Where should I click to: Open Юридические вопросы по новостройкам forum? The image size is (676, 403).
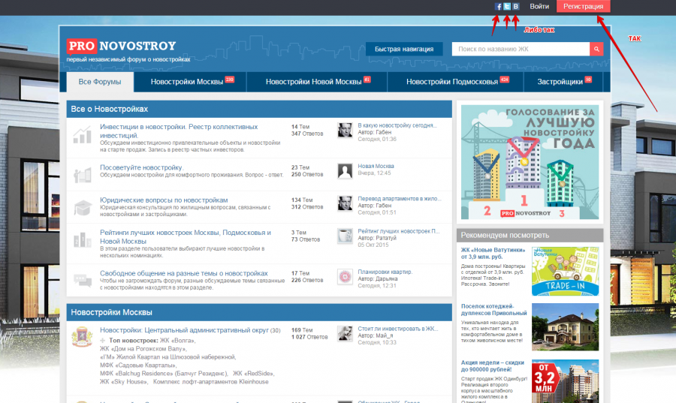164,200
